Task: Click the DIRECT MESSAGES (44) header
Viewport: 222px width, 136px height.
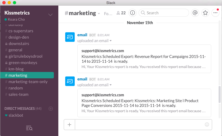Action: click(23, 108)
